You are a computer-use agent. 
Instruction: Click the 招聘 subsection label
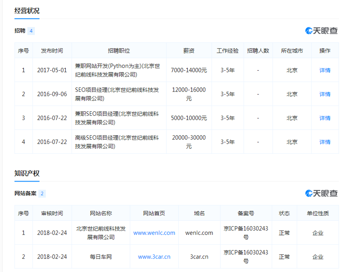[20, 31]
